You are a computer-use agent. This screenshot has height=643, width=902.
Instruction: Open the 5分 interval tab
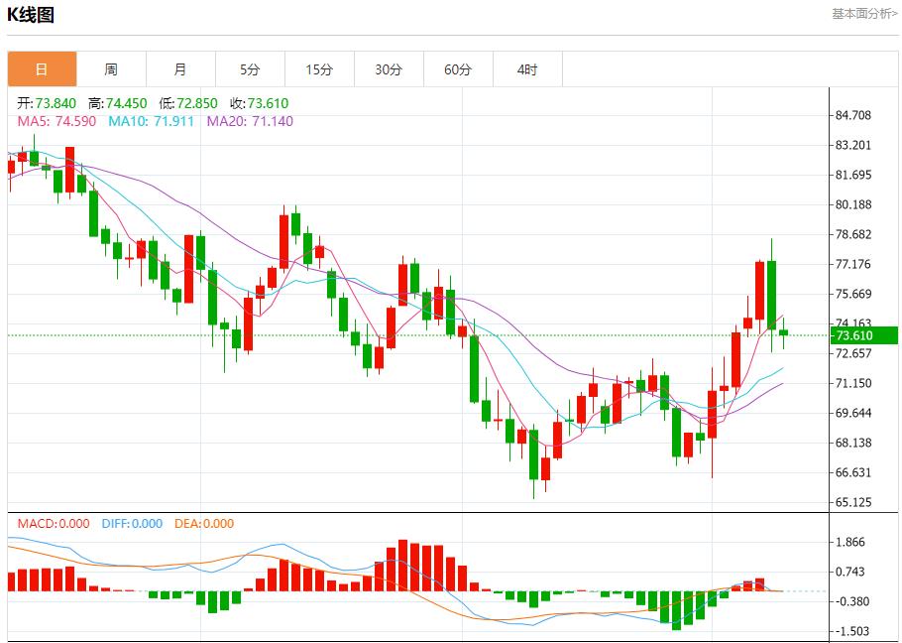[250, 69]
